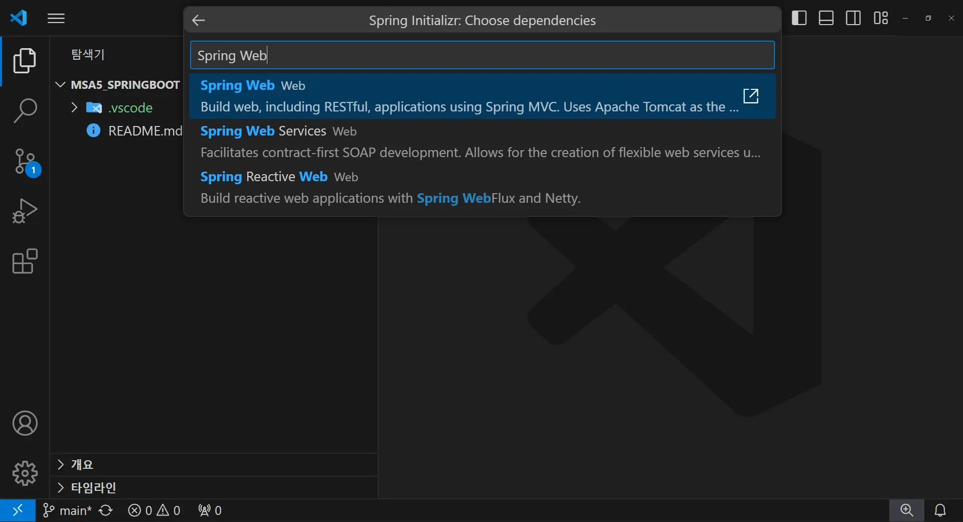963x522 pixels.
Task: Toggle the primary side bar visibility
Action: pos(799,18)
